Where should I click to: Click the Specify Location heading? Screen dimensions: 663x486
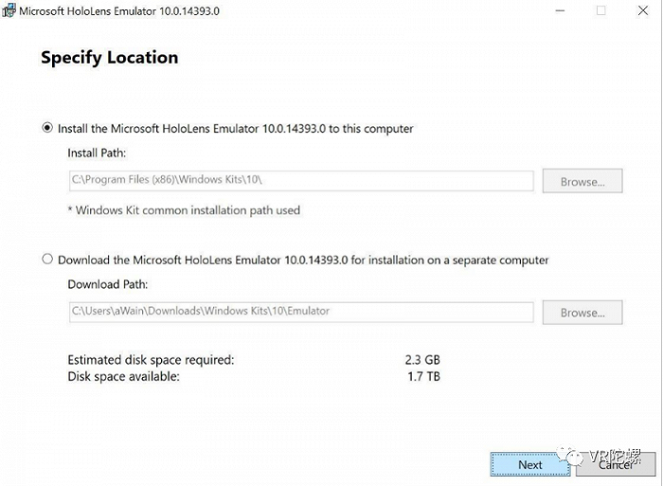tap(110, 58)
